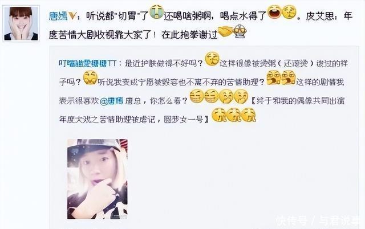The height and width of the screenshot is (229, 365).
Task: Click the kiss-face emoji after 喝点水得了
Action: (x=289, y=13)
